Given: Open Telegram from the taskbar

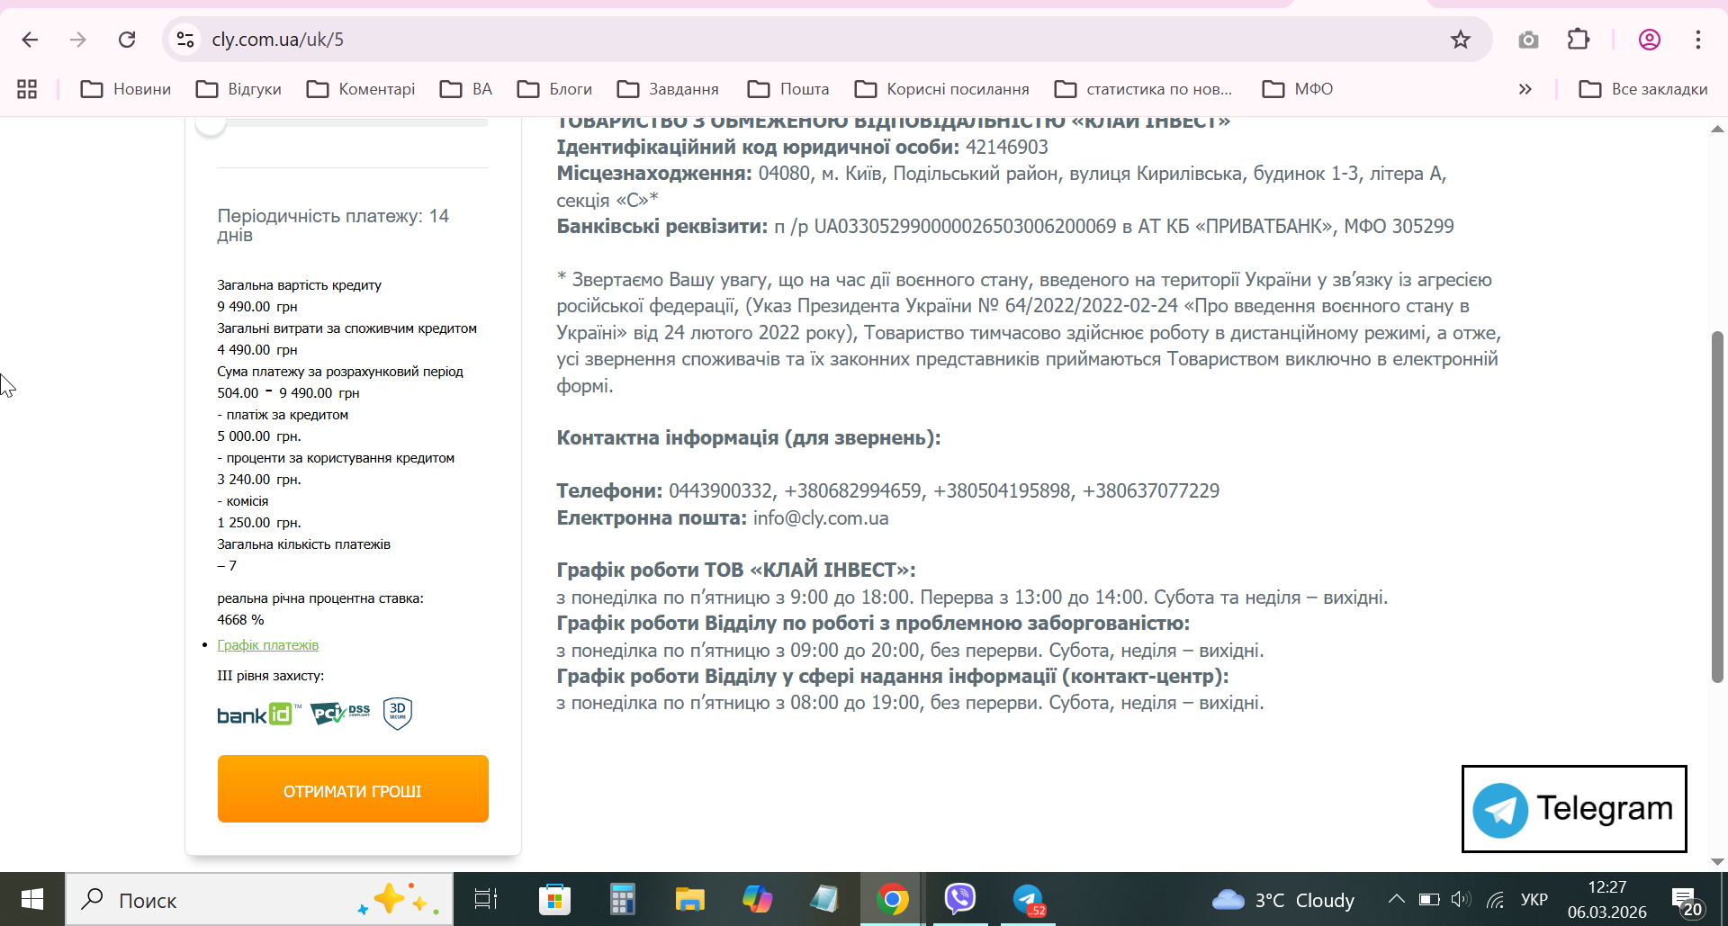Looking at the screenshot, I should tap(1028, 899).
